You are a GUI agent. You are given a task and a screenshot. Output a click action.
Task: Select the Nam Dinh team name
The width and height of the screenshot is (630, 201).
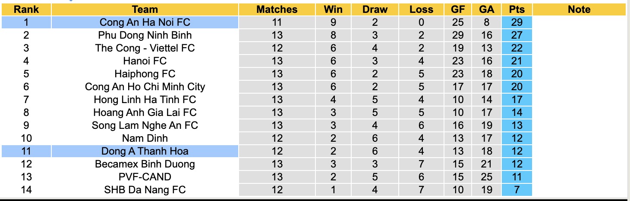[x=145, y=138]
